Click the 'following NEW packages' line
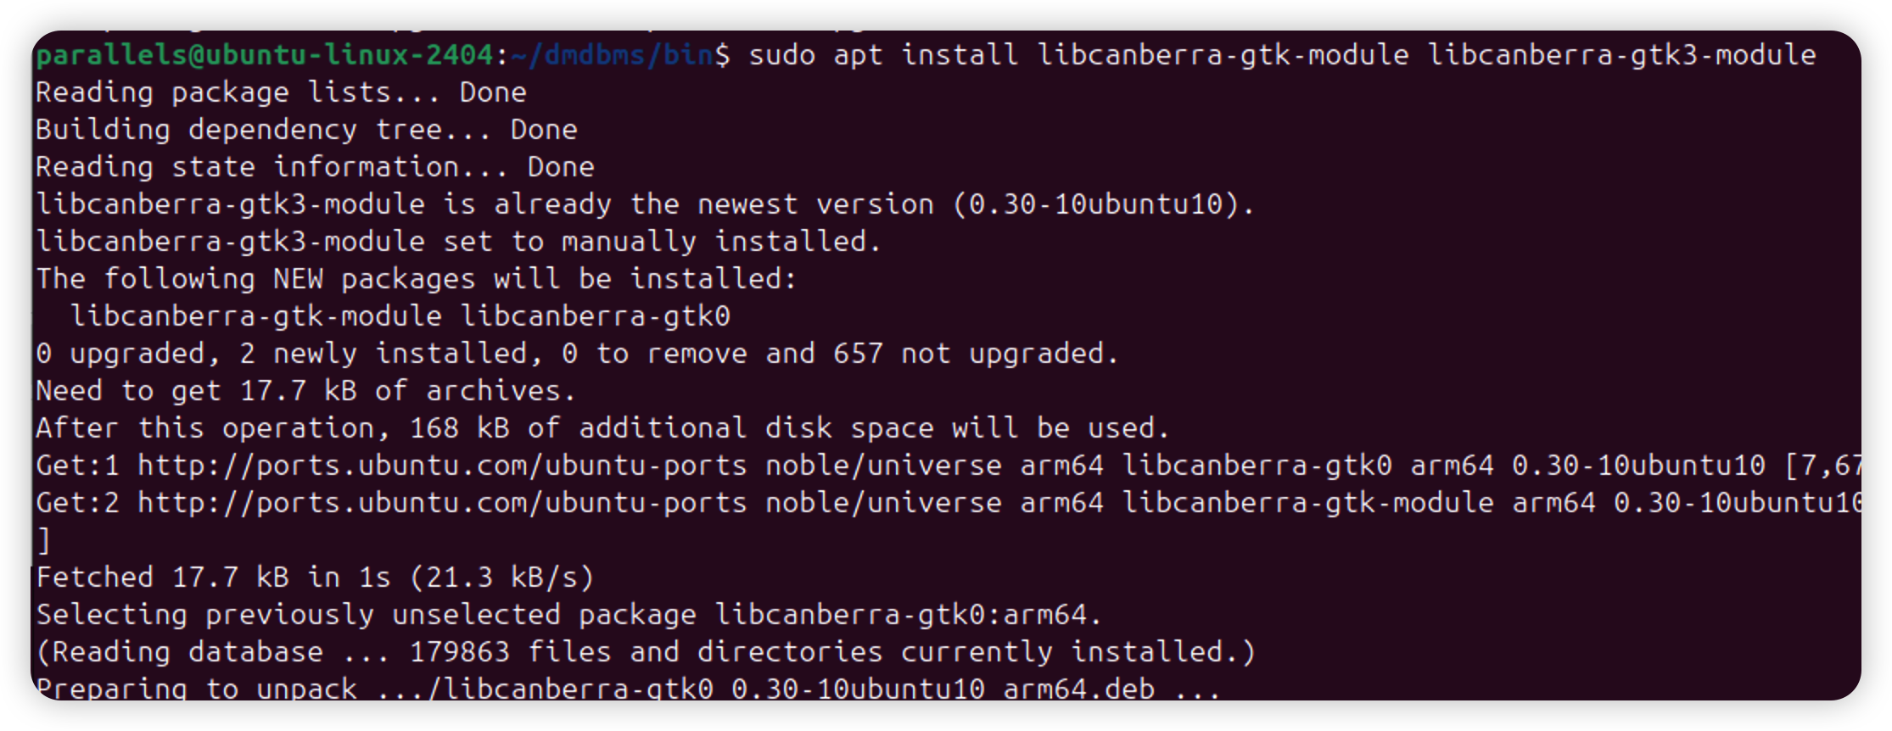The height and width of the screenshot is (731, 1892). (x=416, y=279)
